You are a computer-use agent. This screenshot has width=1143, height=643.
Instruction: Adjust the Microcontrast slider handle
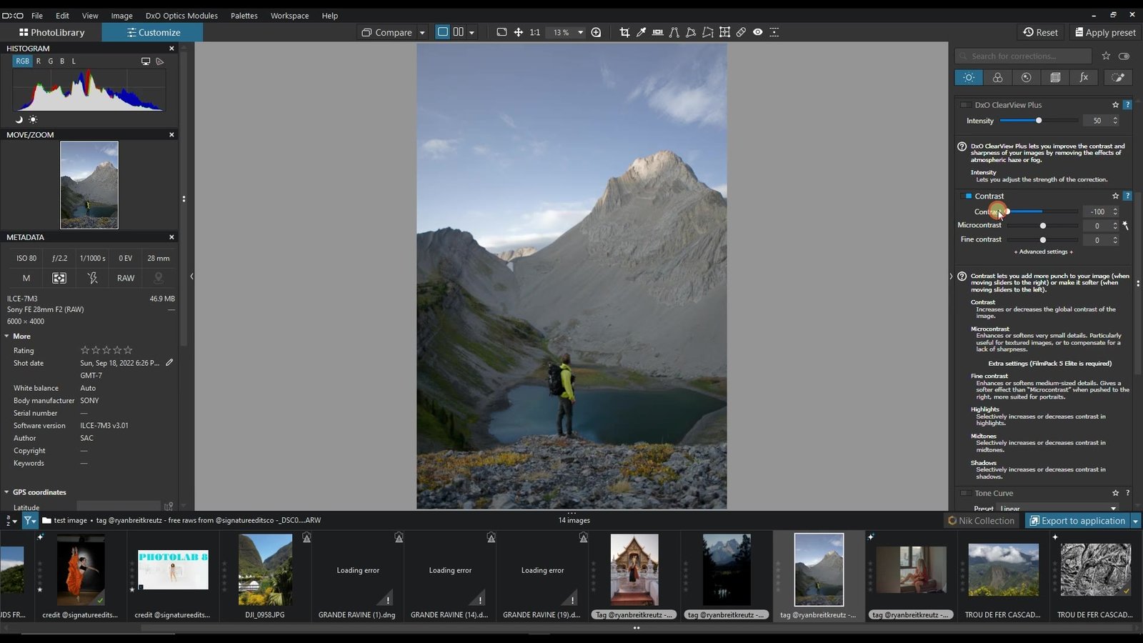1043,226
